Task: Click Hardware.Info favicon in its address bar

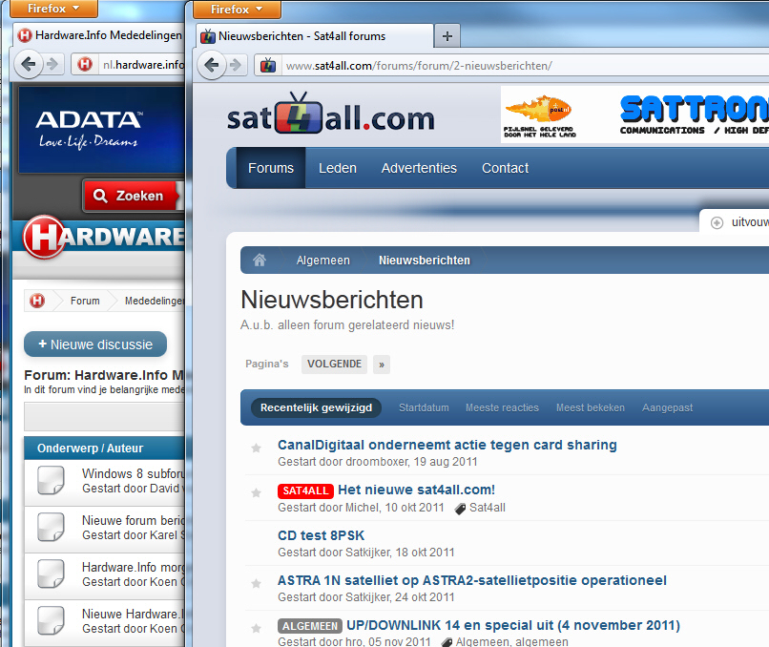Action: coord(84,64)
